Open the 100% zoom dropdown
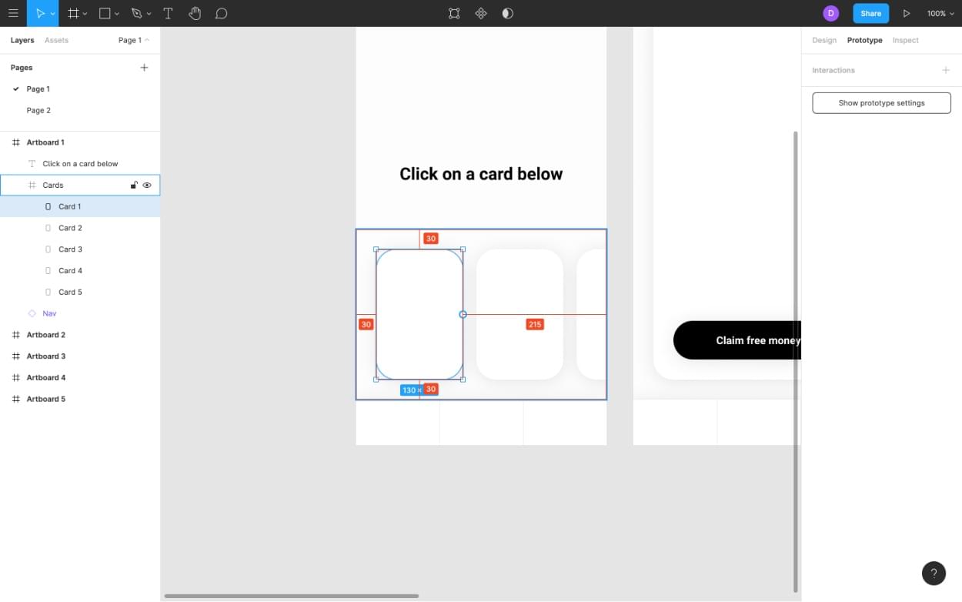Viewport: 962px width, 602px height. point(940,13)
